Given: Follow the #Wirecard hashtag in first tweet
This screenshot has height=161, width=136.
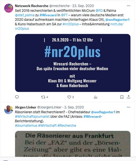Looking at the screenshot, I should pos(48,15).
